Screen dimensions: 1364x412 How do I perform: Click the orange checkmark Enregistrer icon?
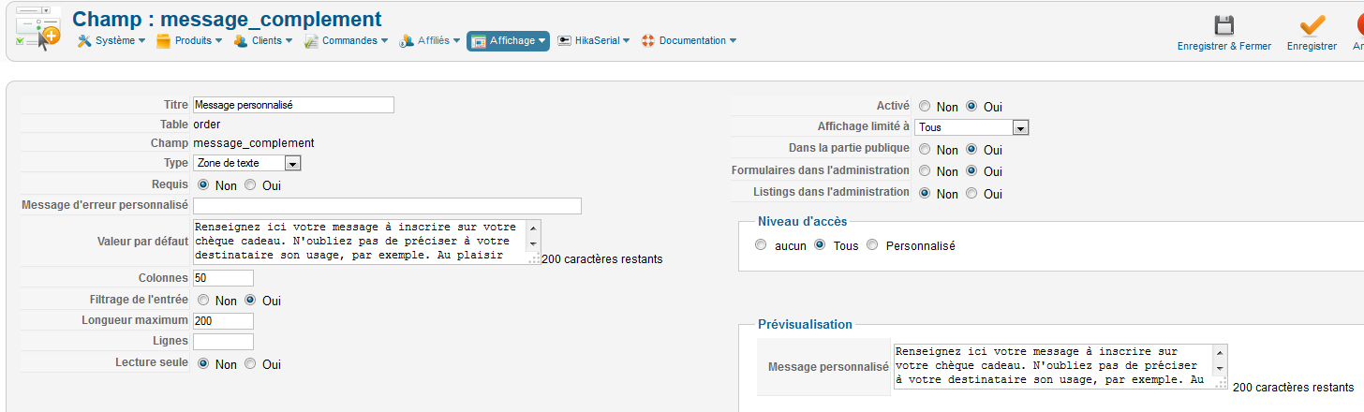click(1312, 24)
